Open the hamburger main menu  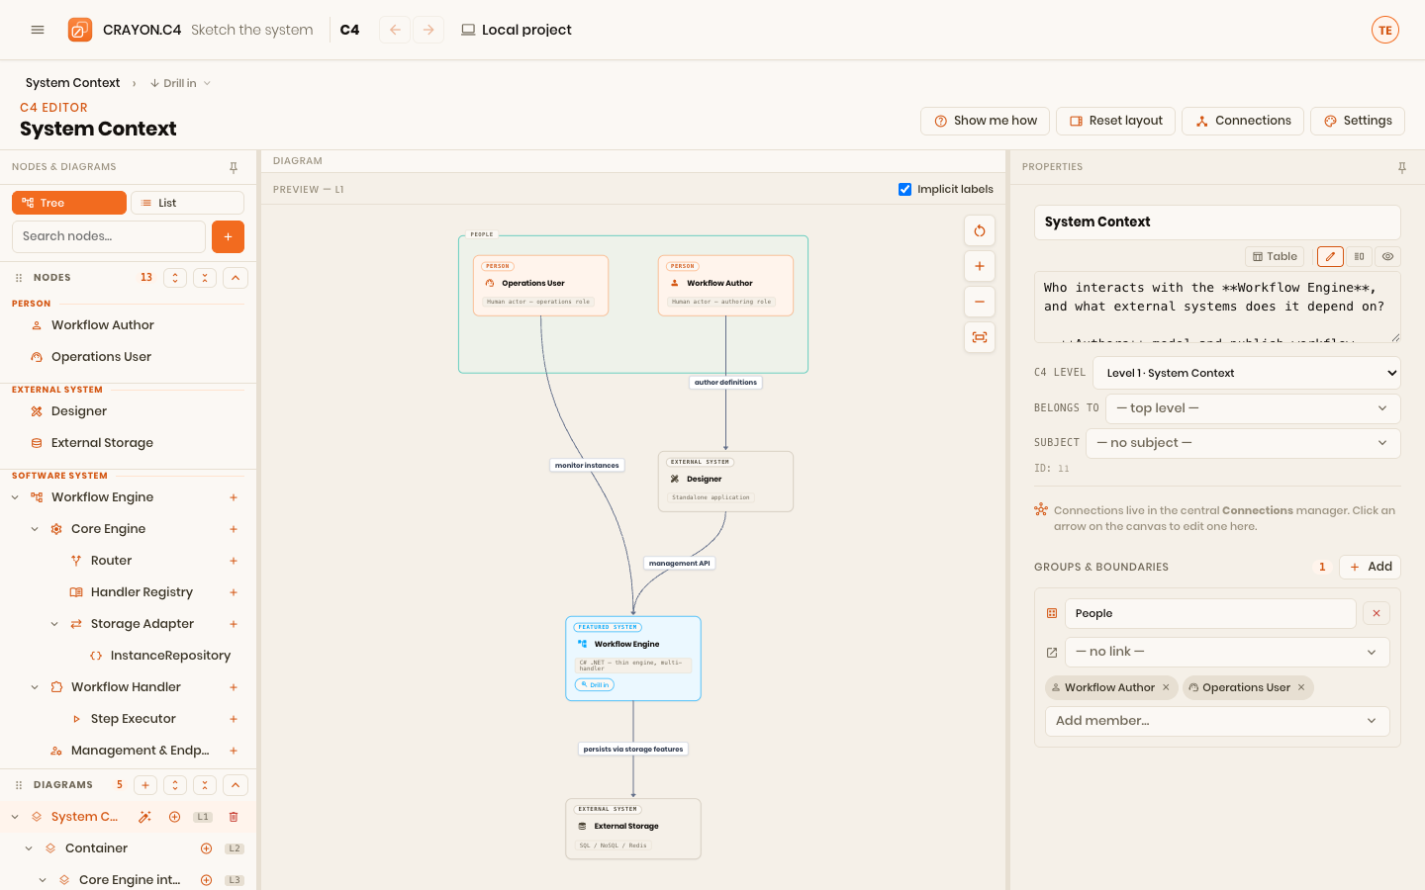pos(38,30)
